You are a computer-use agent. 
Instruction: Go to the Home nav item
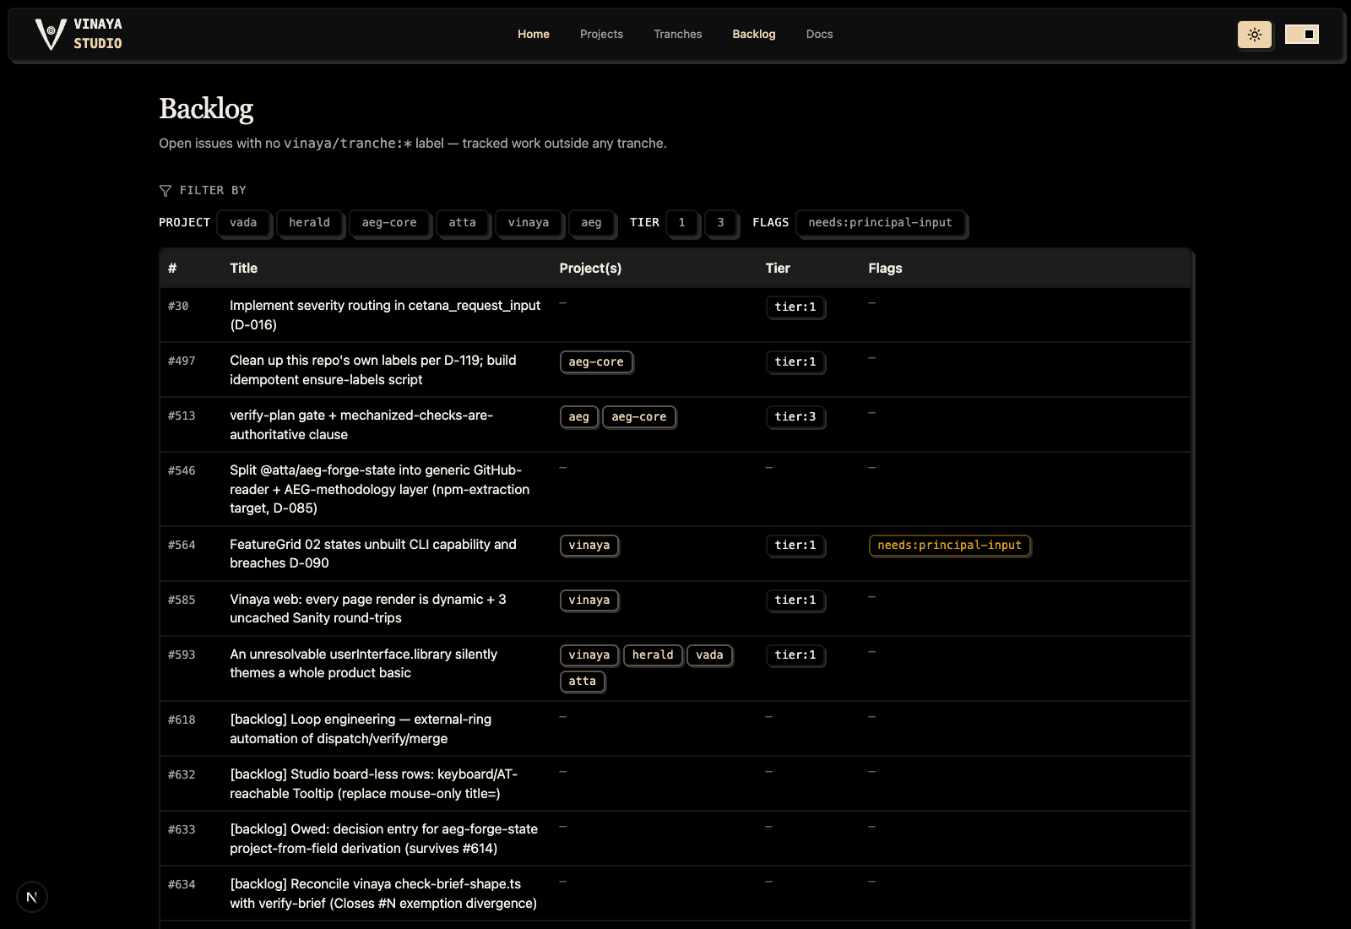click(x=534, y=34)
